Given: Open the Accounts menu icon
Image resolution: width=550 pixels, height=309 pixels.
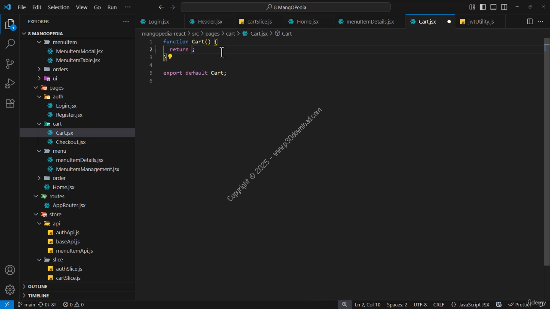Looking at the screenshot, I should (10, 270).
